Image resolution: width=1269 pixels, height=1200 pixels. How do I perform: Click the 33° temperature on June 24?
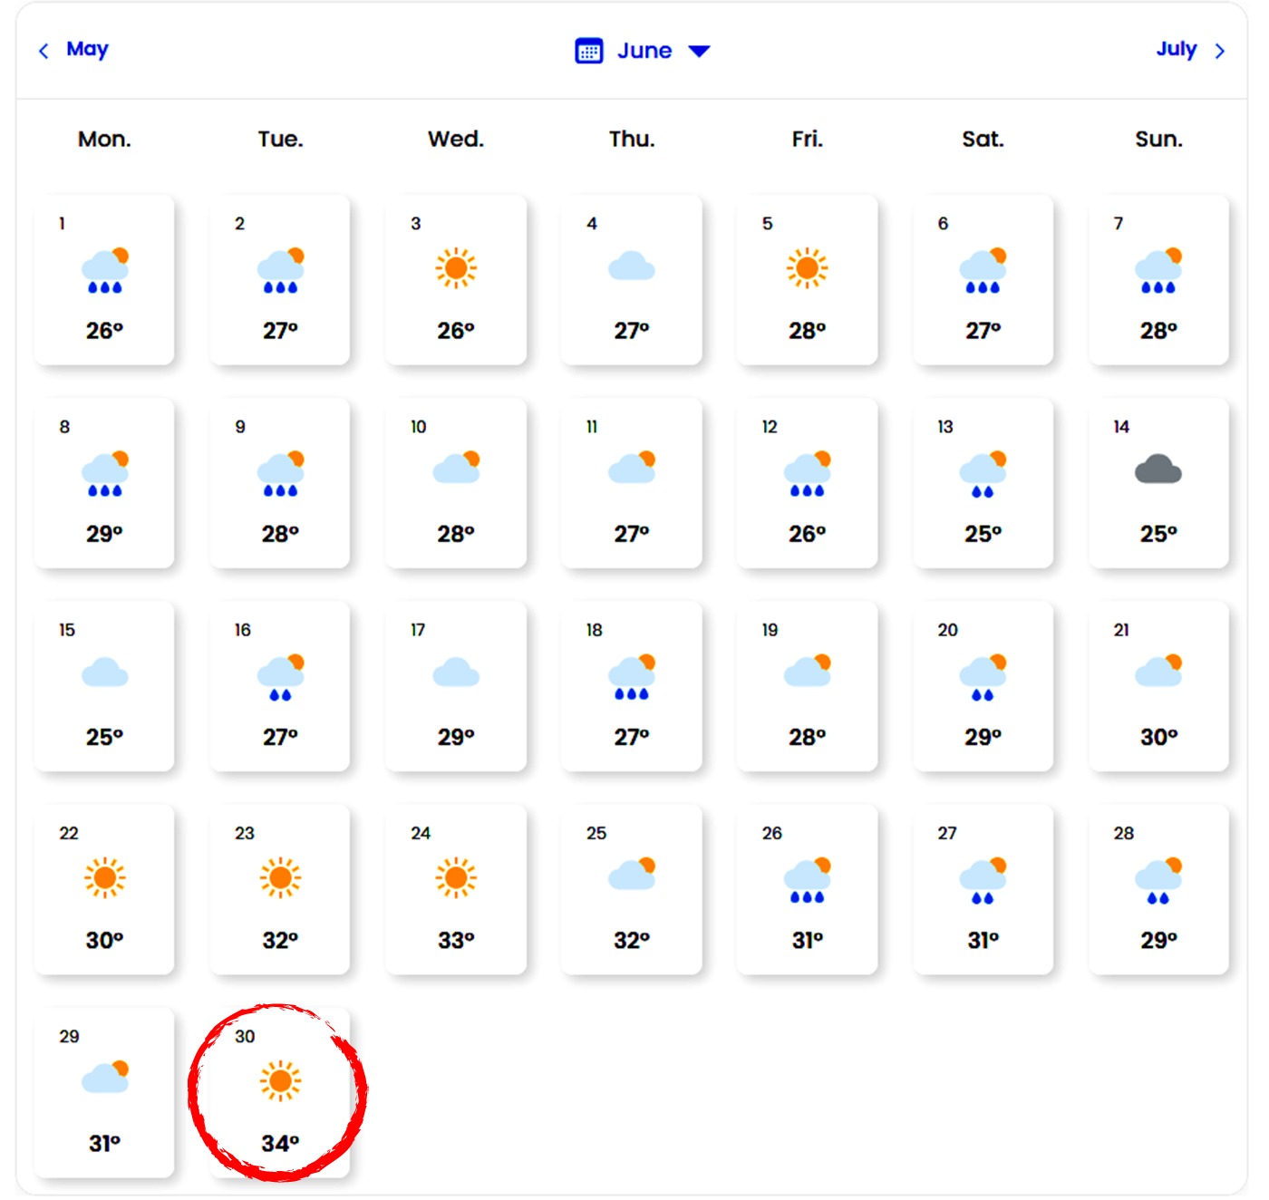click(456, 941)
